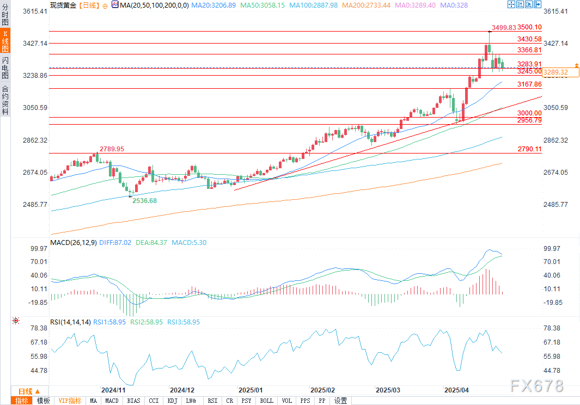
Task: Select the 指标 tab in bottom bar
Action: pos(22,401)
